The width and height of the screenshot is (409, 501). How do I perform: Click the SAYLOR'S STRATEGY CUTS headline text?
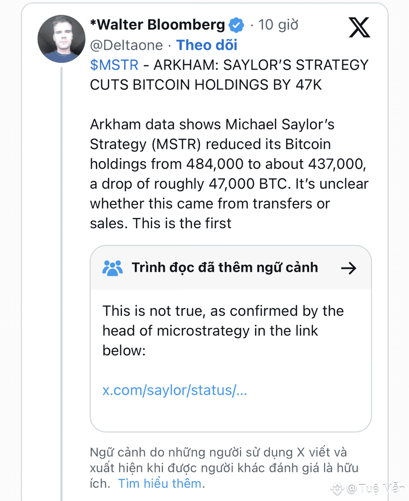(x=229, y=75)
